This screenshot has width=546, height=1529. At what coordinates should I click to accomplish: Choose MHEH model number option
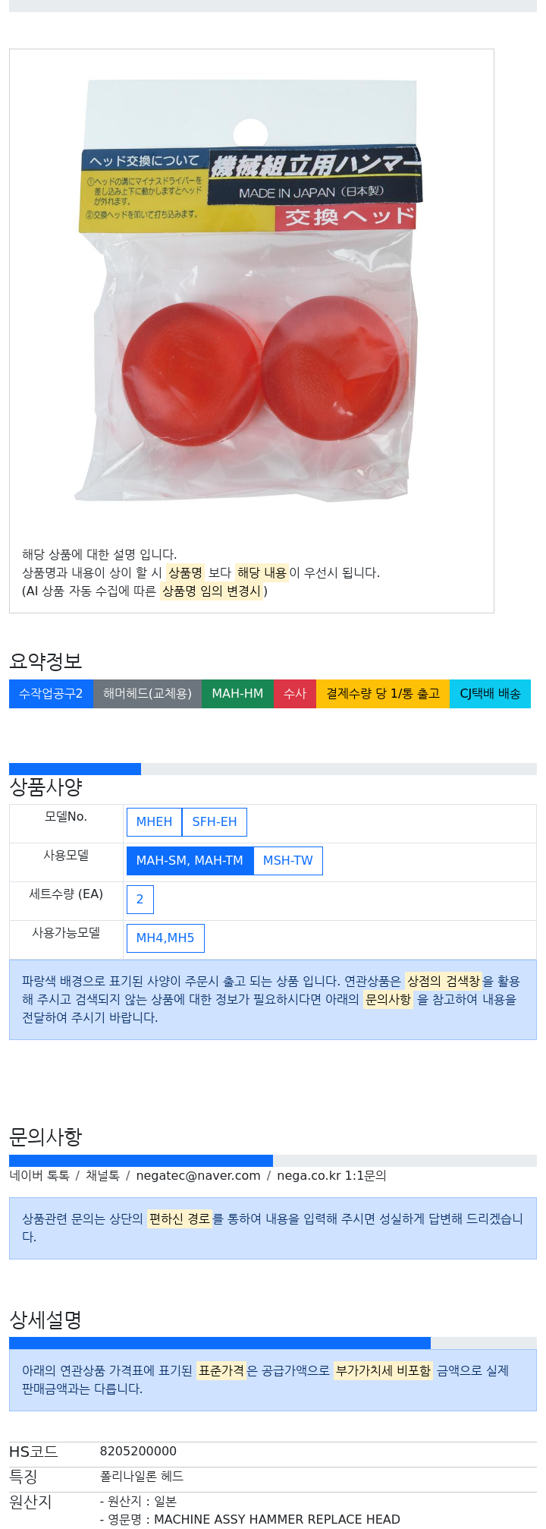pos(154,822)
